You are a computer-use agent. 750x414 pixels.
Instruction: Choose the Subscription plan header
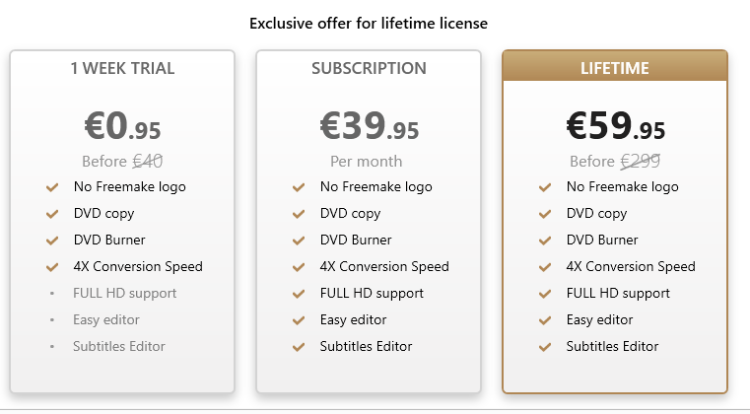[x=369, y=69]
